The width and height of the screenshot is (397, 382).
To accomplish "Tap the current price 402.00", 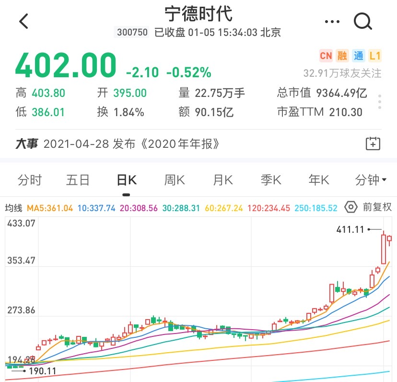I will (x=66, y=65).
